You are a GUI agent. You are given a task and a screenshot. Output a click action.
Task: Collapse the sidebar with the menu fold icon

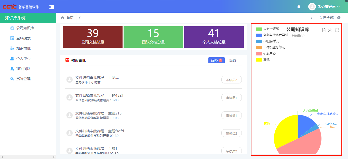click(x=52, y=7)
